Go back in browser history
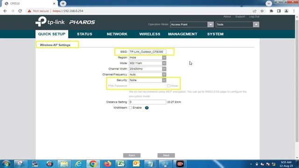 (x=5, y=11)
